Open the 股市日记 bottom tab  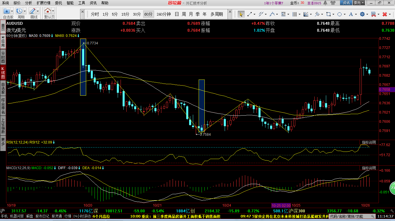(x=43, y=216)
